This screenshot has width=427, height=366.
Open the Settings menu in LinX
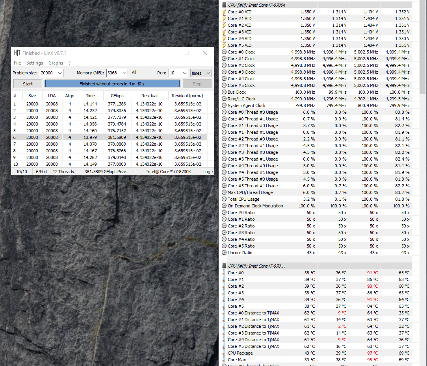[x=35, y=63]
